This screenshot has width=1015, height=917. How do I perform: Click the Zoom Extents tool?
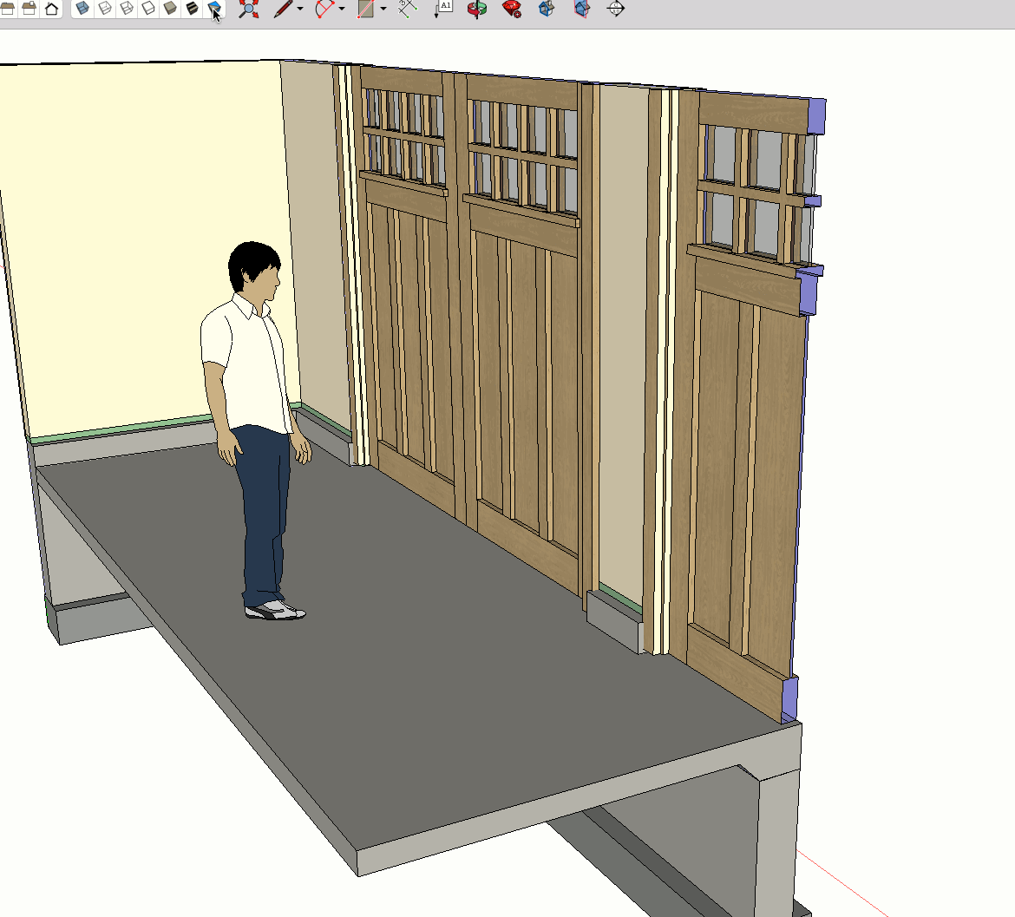(x=249, y=10)
